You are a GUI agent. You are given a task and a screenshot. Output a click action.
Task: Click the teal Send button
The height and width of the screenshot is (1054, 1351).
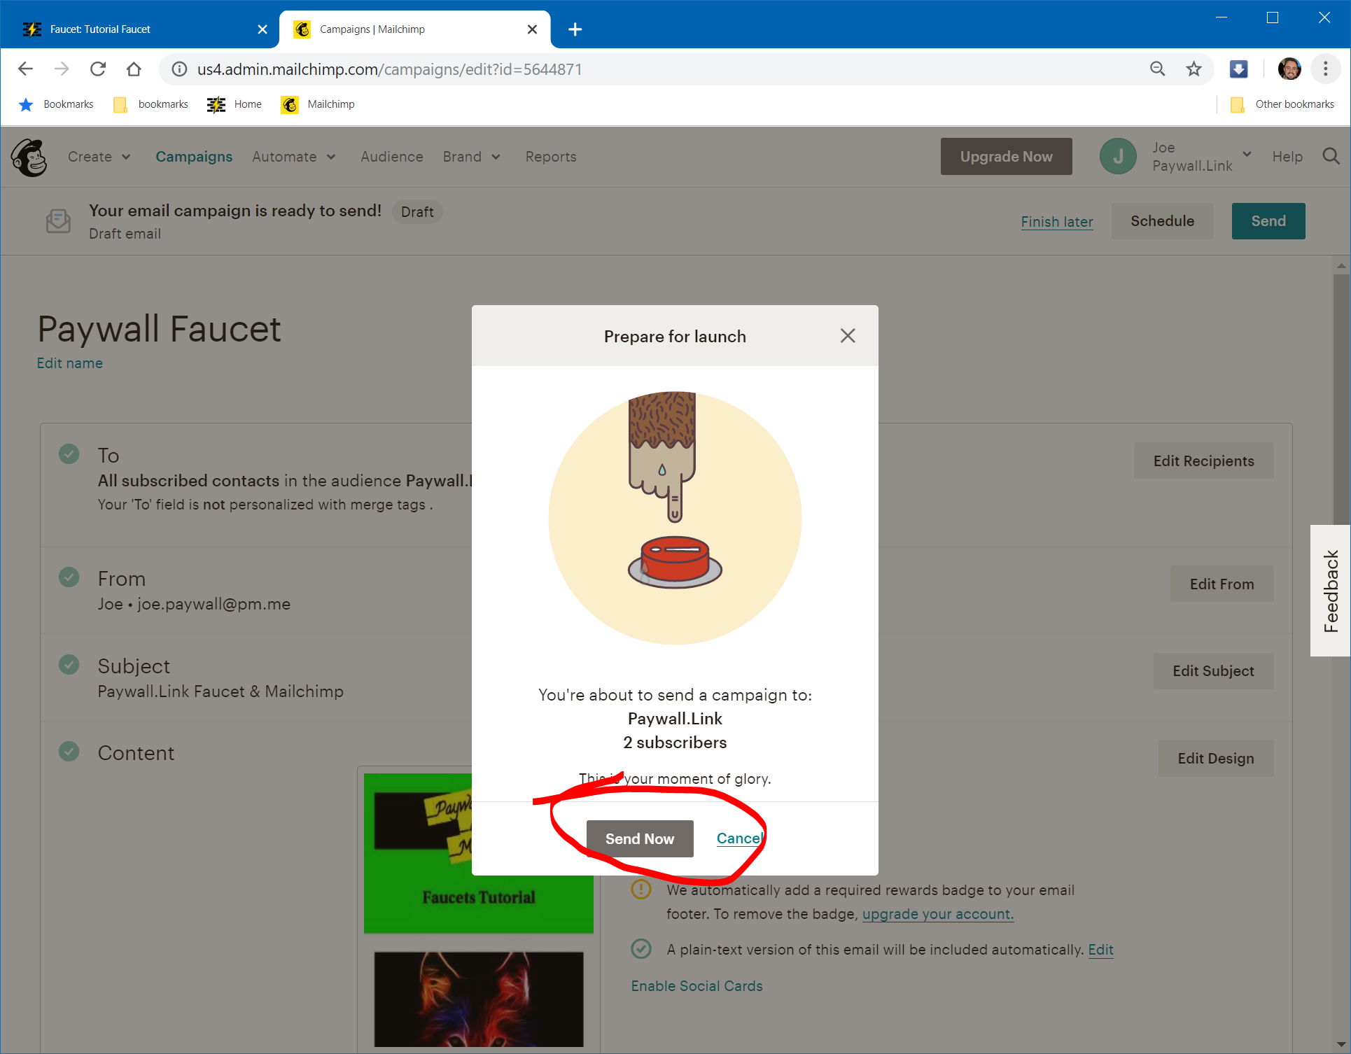click(x=1268, y=221)
